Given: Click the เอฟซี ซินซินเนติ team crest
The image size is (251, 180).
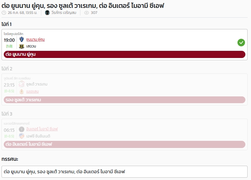Looking at the screenshot, I should 21,136.
